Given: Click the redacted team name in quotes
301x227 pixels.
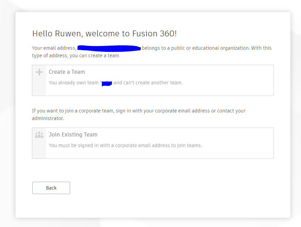Looking at the screenshot, I should click(107, 83).
